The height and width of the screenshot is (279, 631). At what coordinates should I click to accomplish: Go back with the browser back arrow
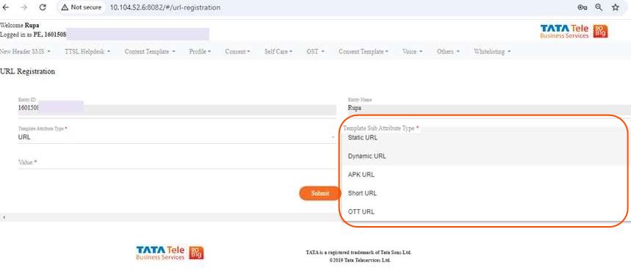(6, 7)
